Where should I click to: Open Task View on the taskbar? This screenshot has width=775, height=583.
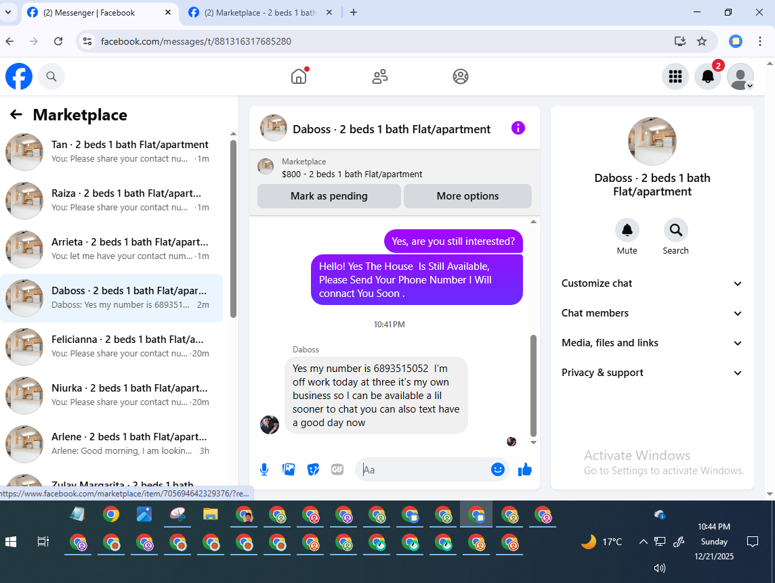[43, 542]
